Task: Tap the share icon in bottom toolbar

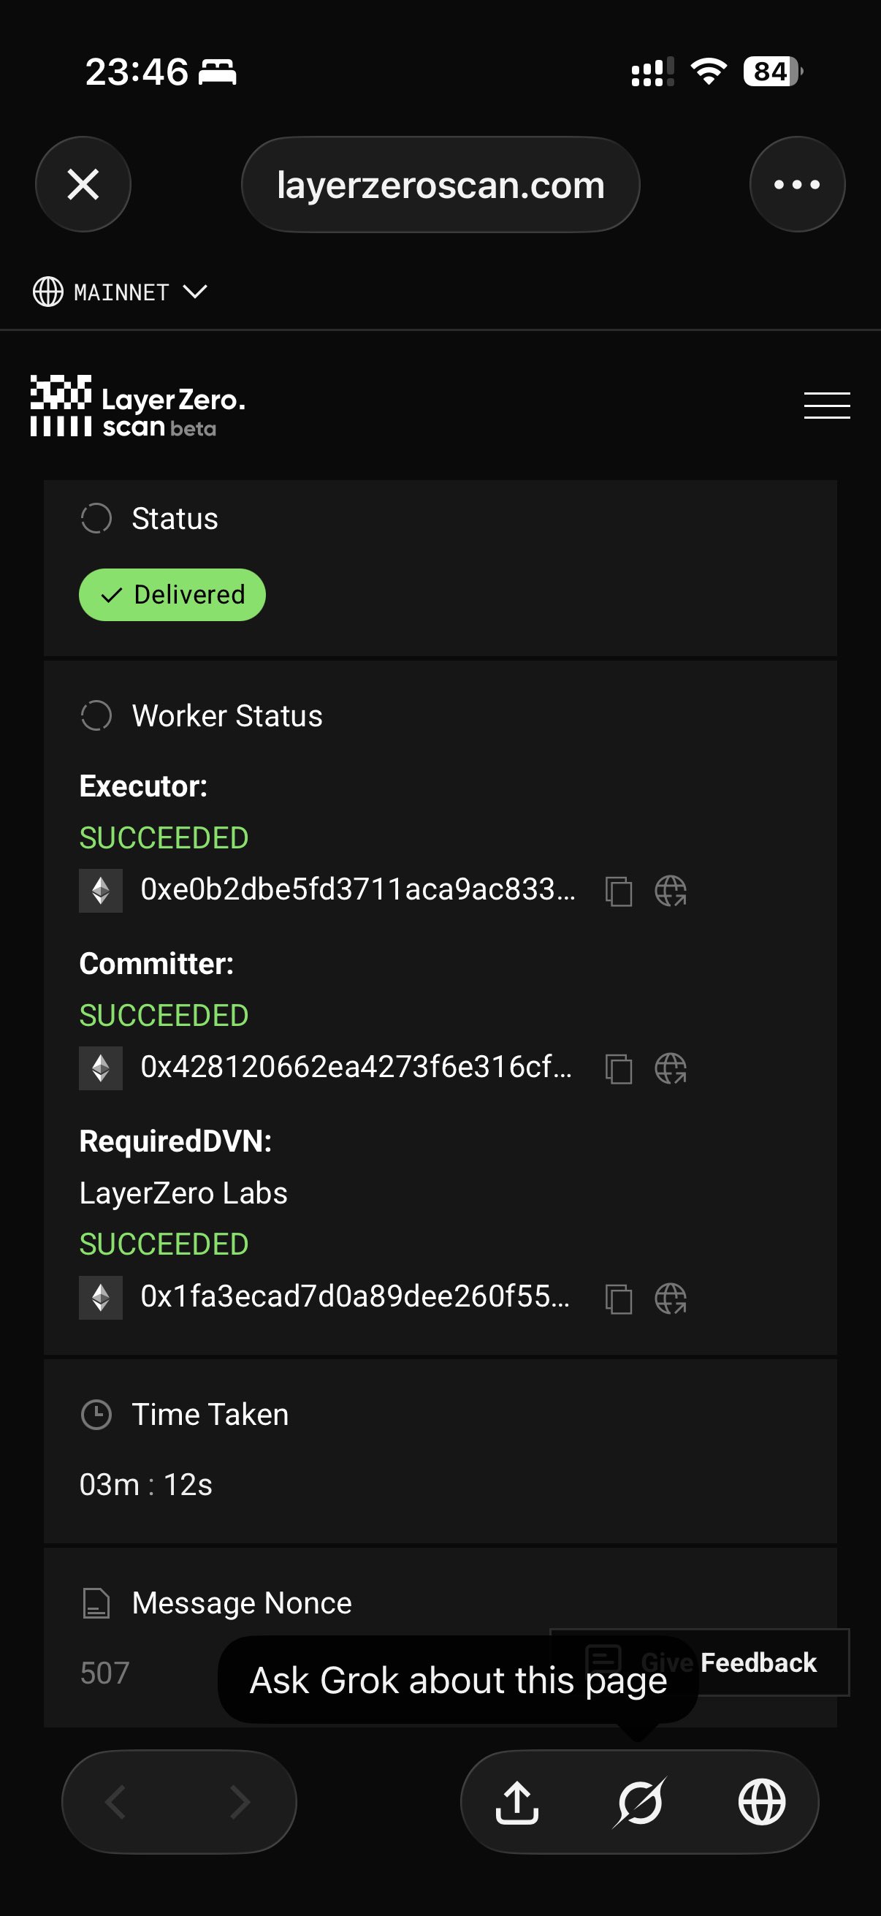Action: coord(516,1802)
